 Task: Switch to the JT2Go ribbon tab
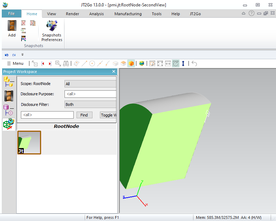[195, 14]
